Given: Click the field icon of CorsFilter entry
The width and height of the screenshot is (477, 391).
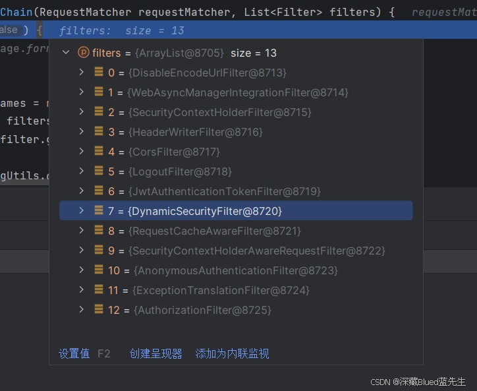Looking at the screenshot, I should tap(99, 151).
